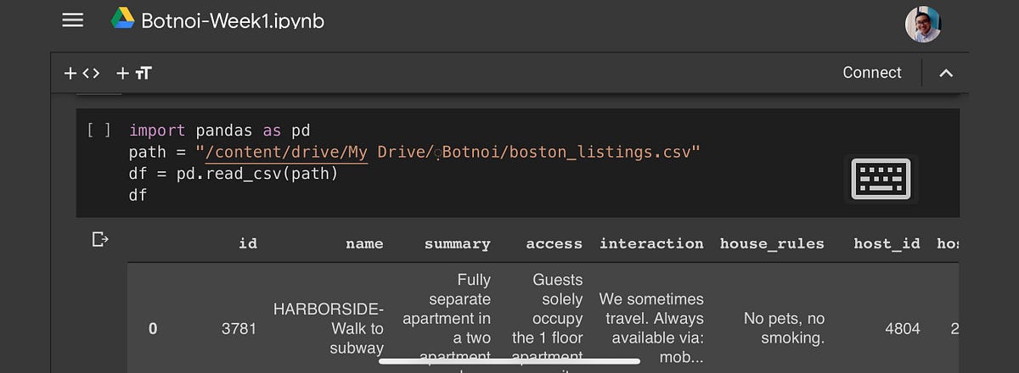
Task: Click the Google Drive logo icon
Action: (122, 19)
